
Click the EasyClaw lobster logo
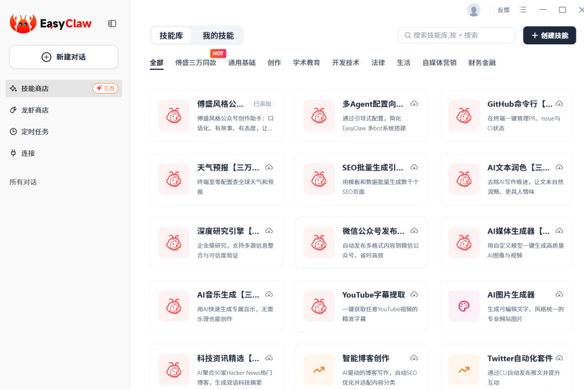(24, 23)
